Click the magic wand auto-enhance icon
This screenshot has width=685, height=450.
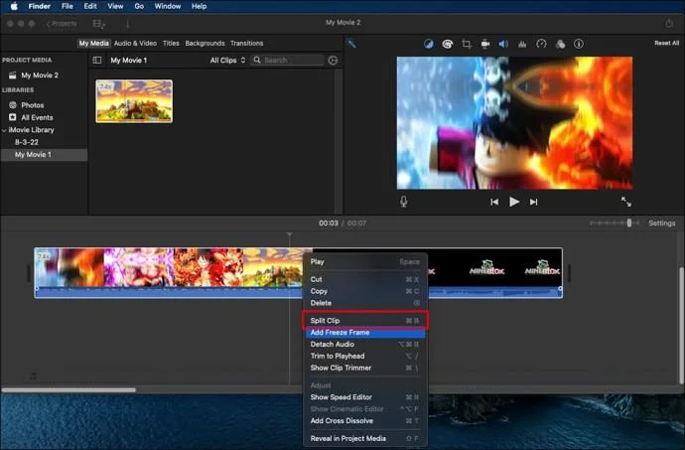pos(351,44)
